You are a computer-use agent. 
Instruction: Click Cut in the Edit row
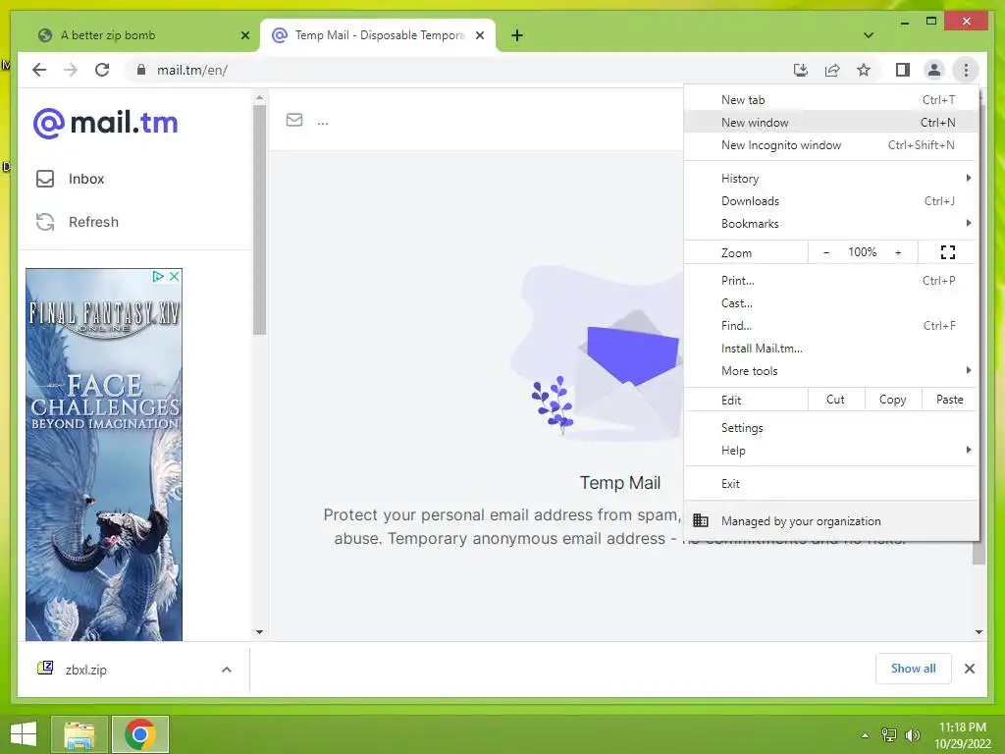pyautogui.click(x=836, y=400)
